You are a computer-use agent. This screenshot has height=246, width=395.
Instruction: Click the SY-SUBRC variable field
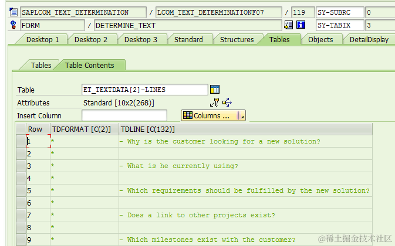pos(340,12)
